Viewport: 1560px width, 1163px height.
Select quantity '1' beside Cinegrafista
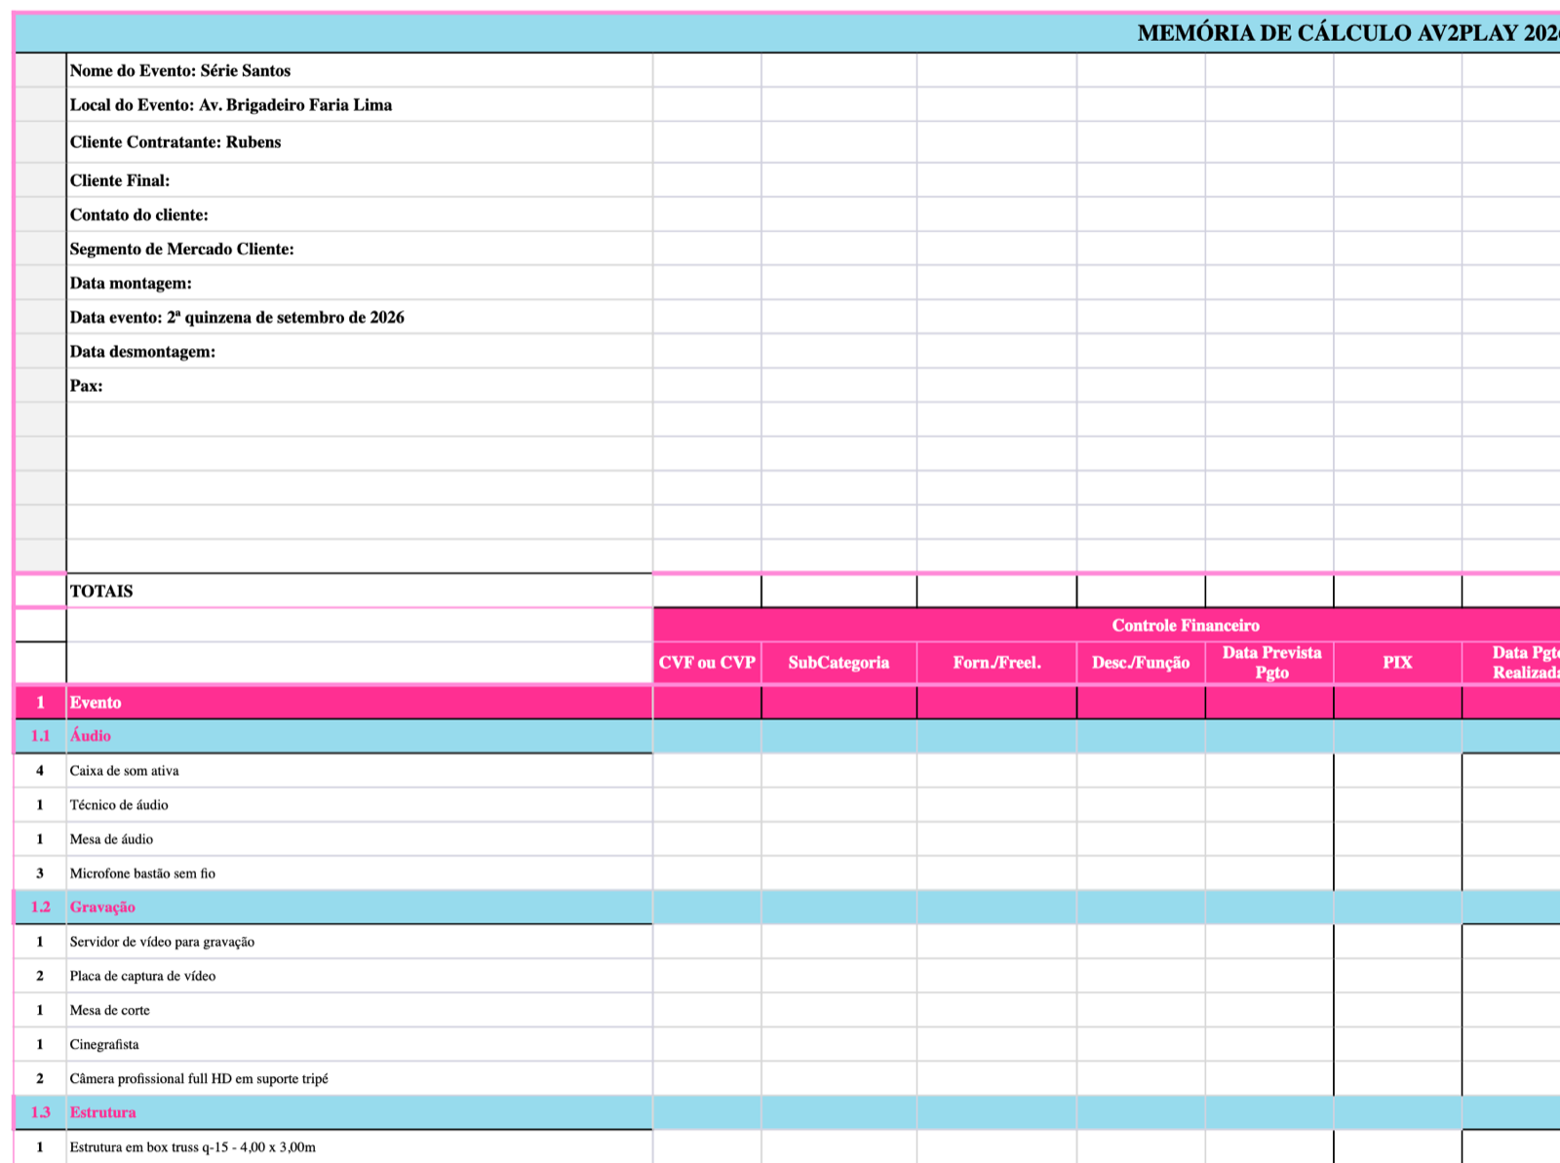[x=40, y=1044]
